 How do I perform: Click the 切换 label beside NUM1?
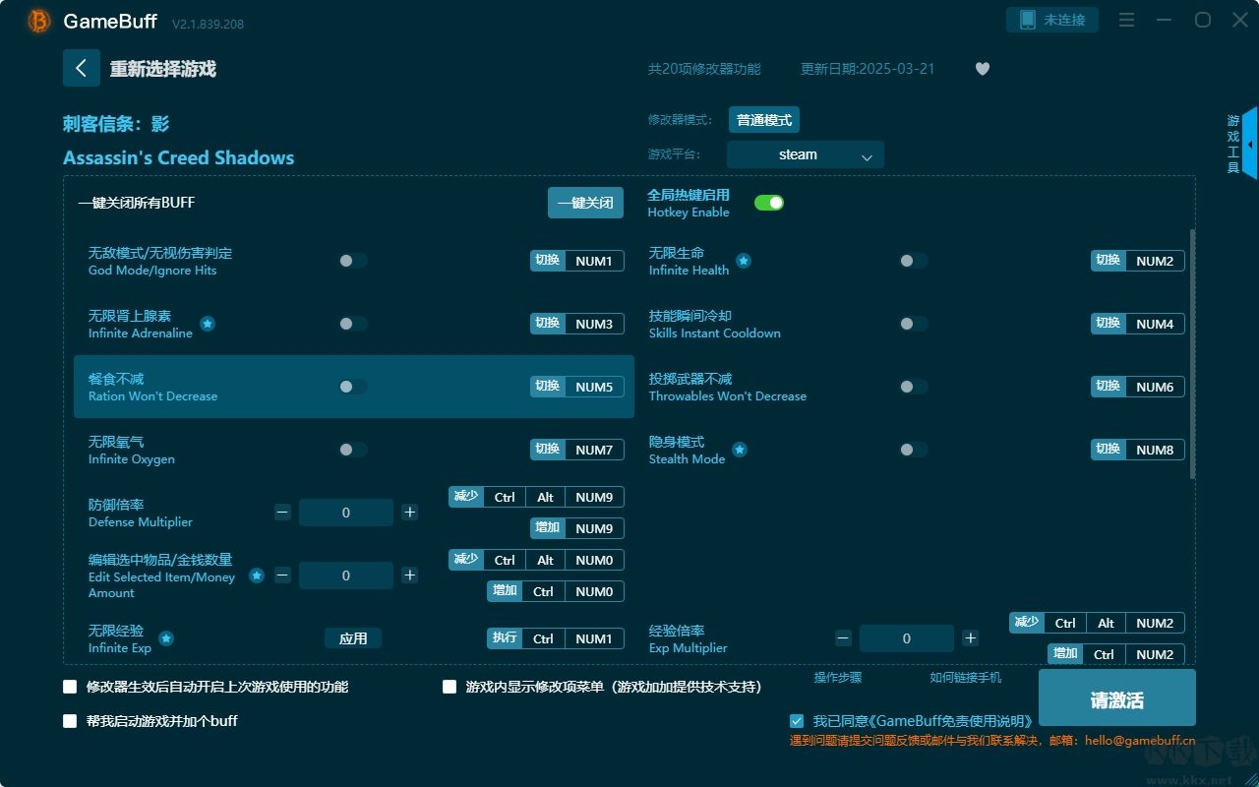(548, 261)
